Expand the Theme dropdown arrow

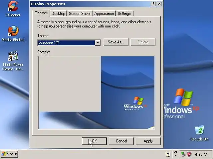pos(98,43)
